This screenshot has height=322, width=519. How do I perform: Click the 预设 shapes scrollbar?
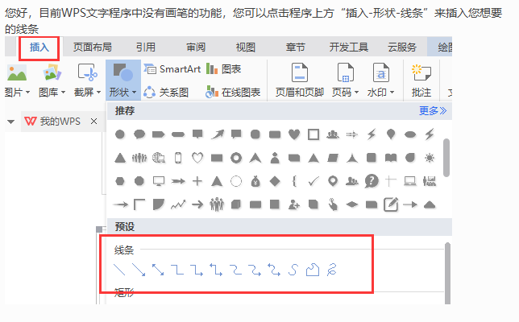pos(447,273)
